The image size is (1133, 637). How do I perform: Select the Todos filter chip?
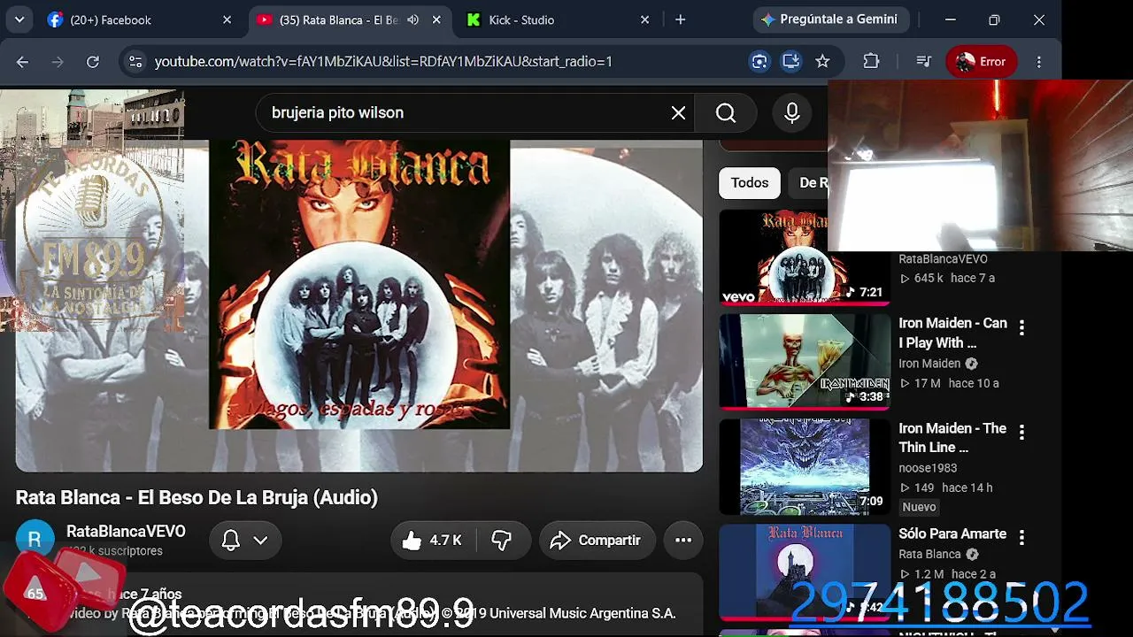point(750,182)
